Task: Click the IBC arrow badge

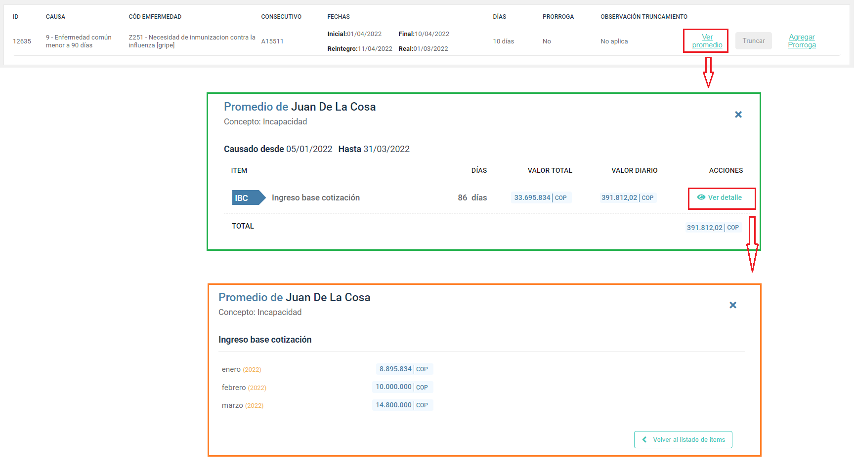Action: point(249,197)
